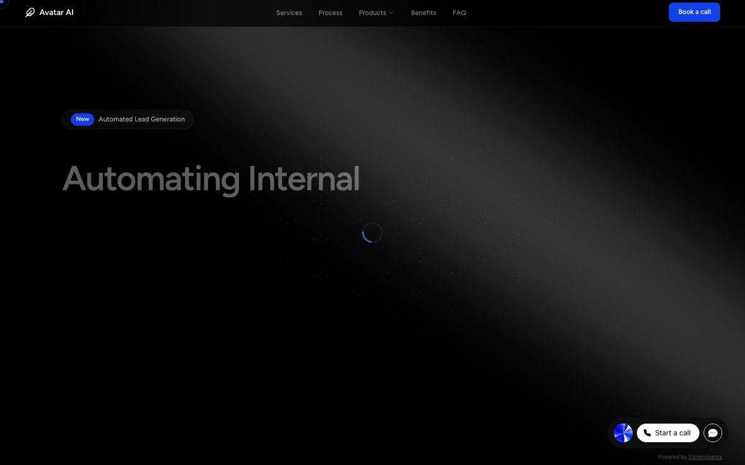Open the chat bubble icon in widget
The image size is (745, 465).
point(713,433)
